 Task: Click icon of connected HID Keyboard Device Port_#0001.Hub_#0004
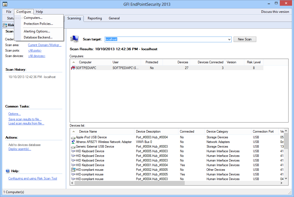(73, 165)
